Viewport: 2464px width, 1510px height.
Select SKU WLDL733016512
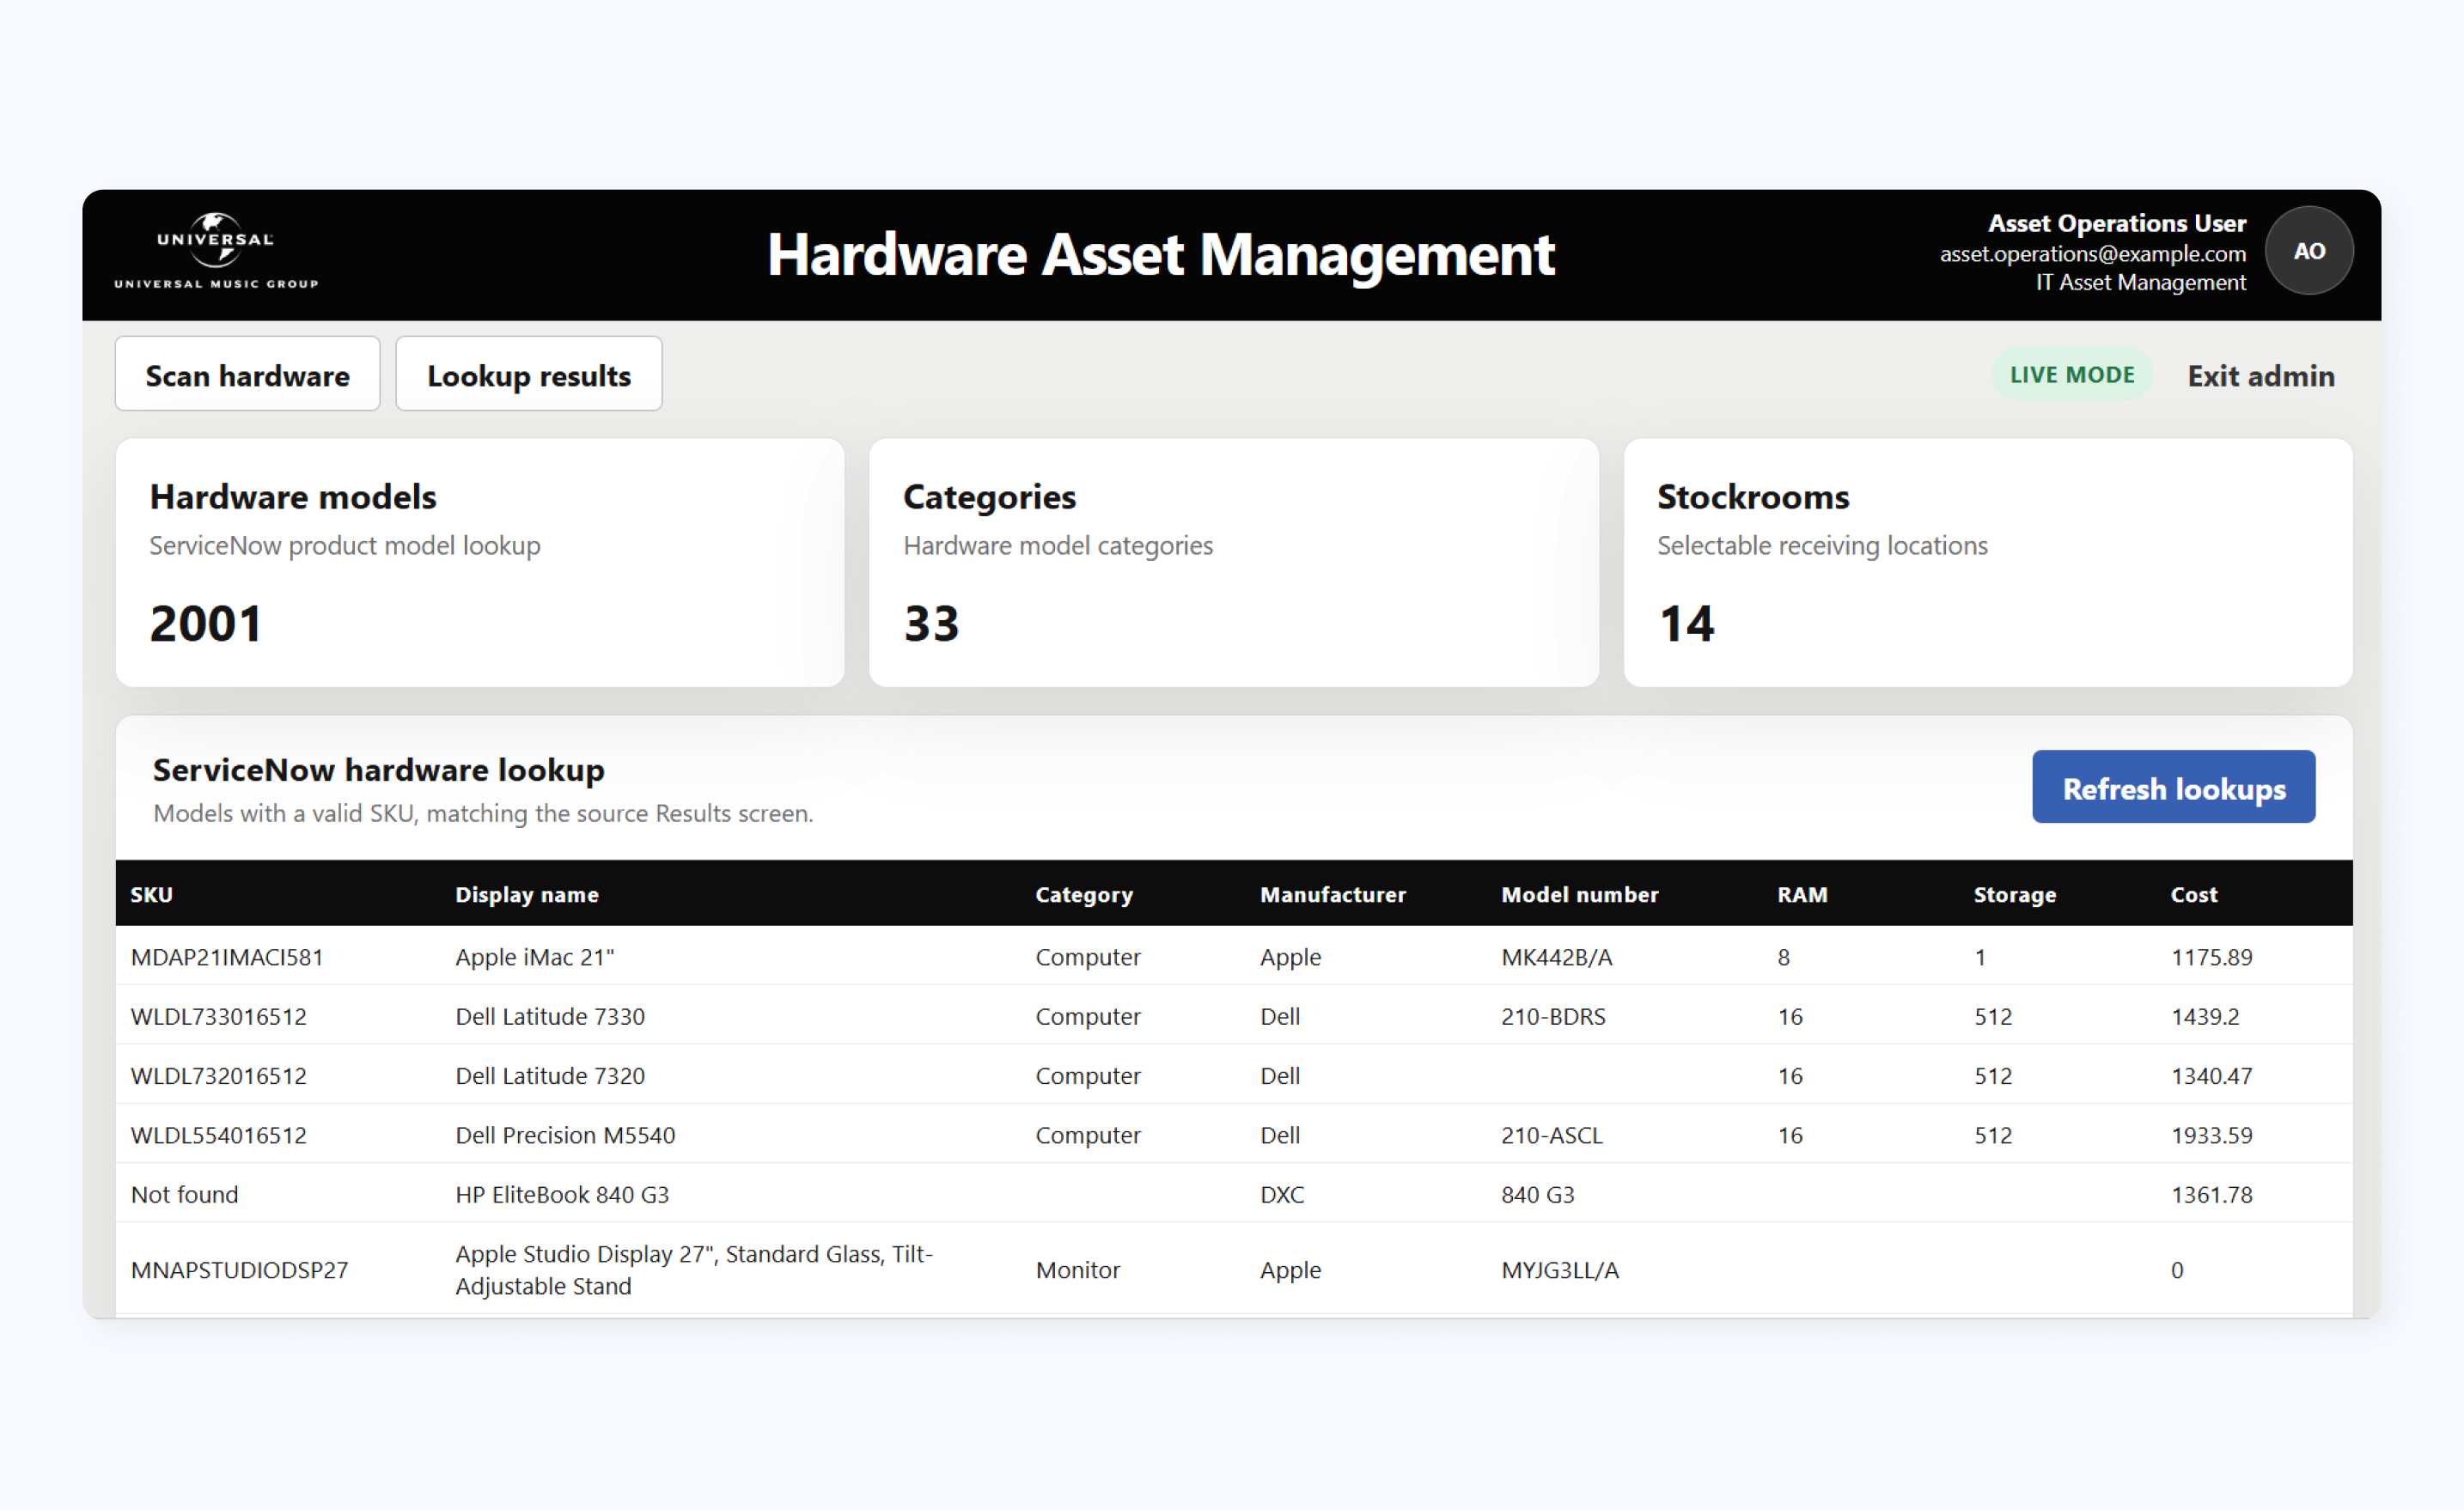(x=219, y=1016)
